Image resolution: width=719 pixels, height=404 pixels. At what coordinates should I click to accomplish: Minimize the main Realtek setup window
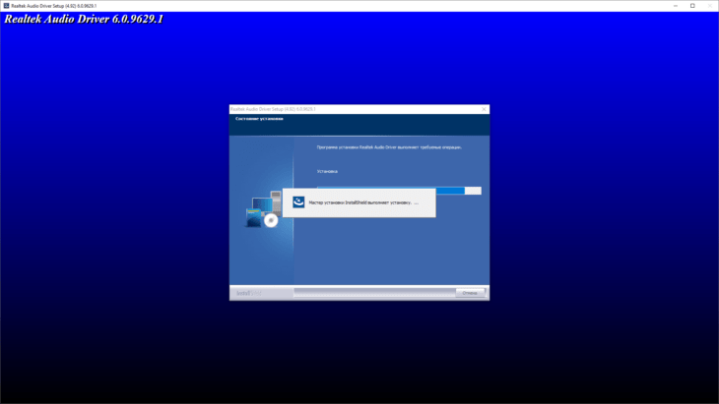click(676, 6)
